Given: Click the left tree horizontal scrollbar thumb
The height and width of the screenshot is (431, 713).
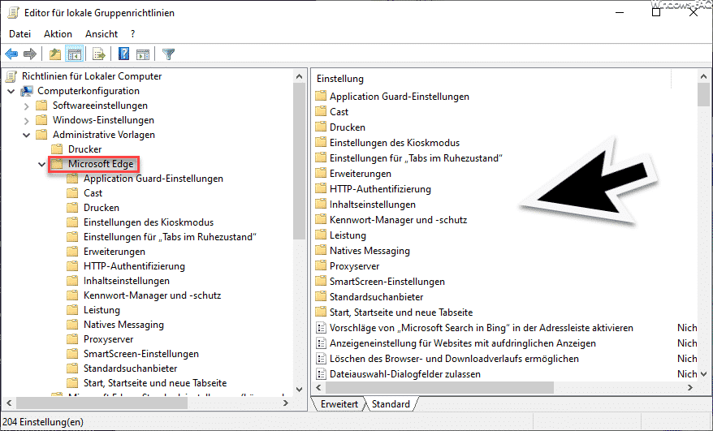Looking at the screenshot, I should coord(102,403).
